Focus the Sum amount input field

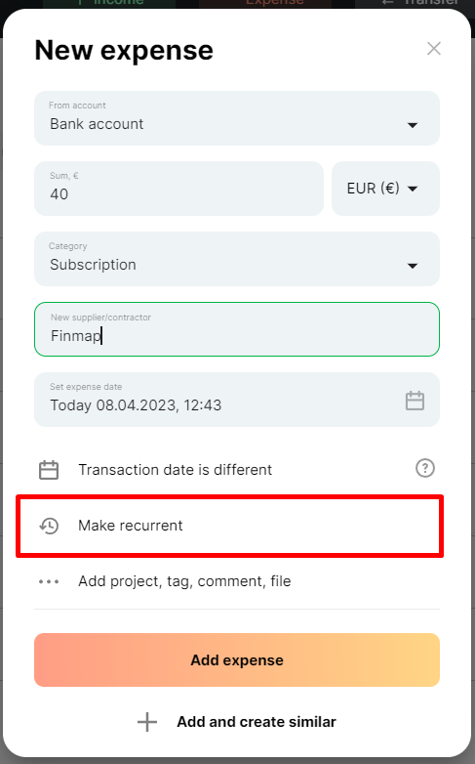[178, 189]
